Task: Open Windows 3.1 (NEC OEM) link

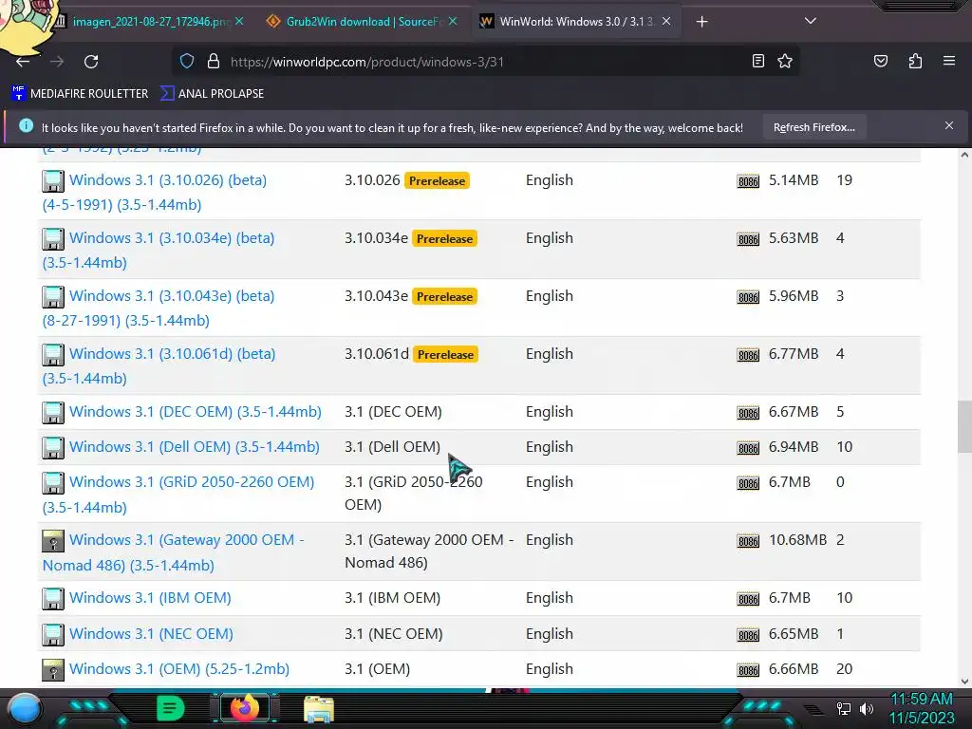Action: point(151,633)
